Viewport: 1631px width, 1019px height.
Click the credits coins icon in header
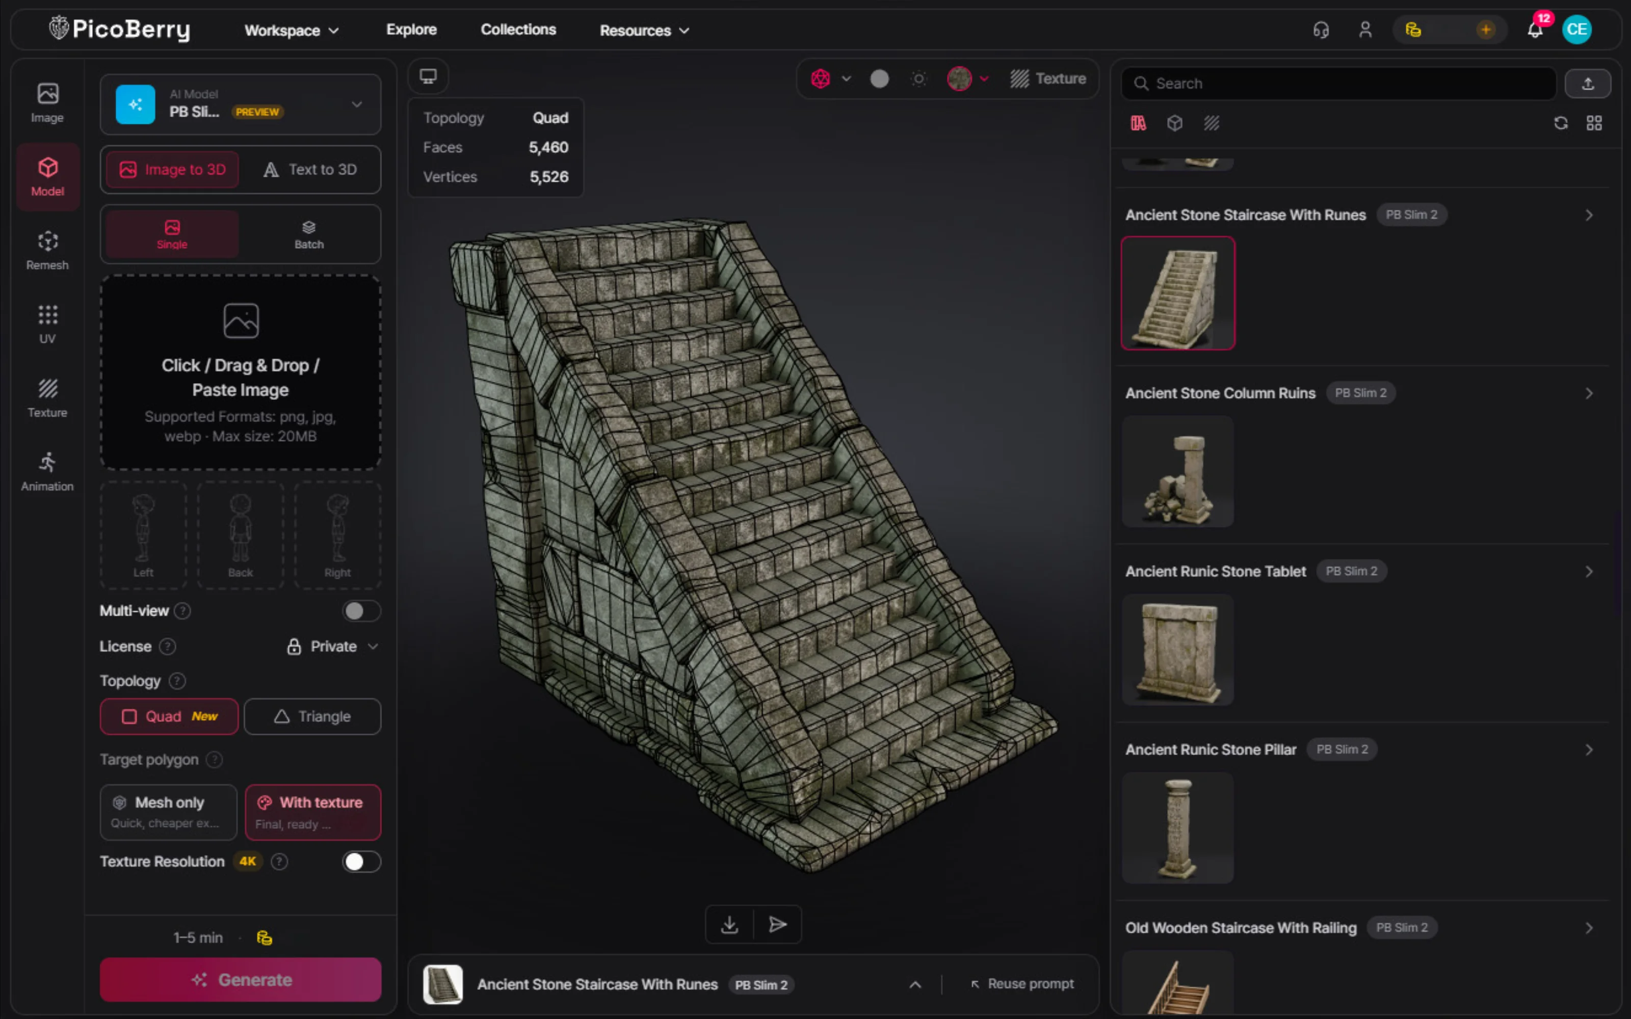1413,30
